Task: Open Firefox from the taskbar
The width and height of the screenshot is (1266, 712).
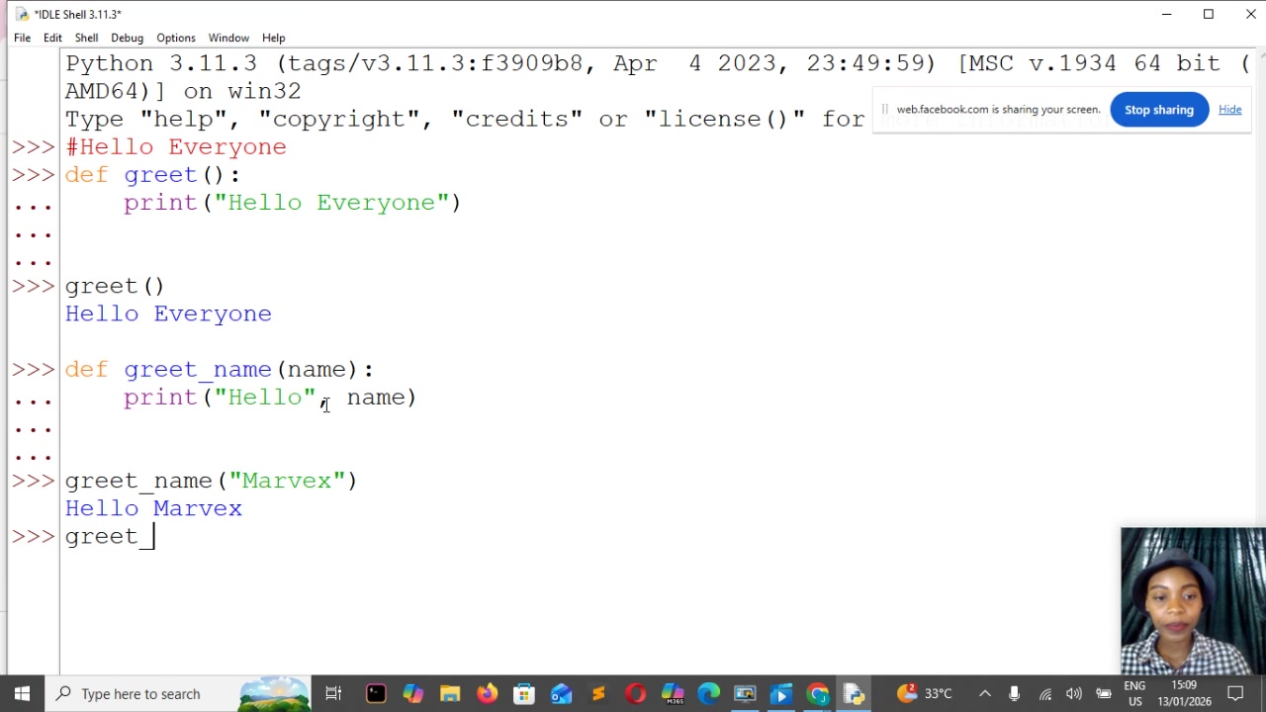Action: pos(487,693)
